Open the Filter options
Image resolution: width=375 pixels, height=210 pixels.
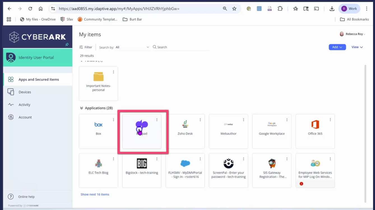86,47
